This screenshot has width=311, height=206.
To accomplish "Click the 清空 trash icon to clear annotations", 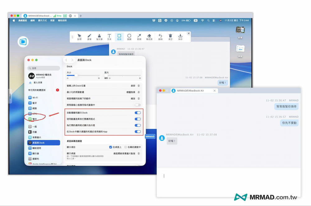I will 170,37.
